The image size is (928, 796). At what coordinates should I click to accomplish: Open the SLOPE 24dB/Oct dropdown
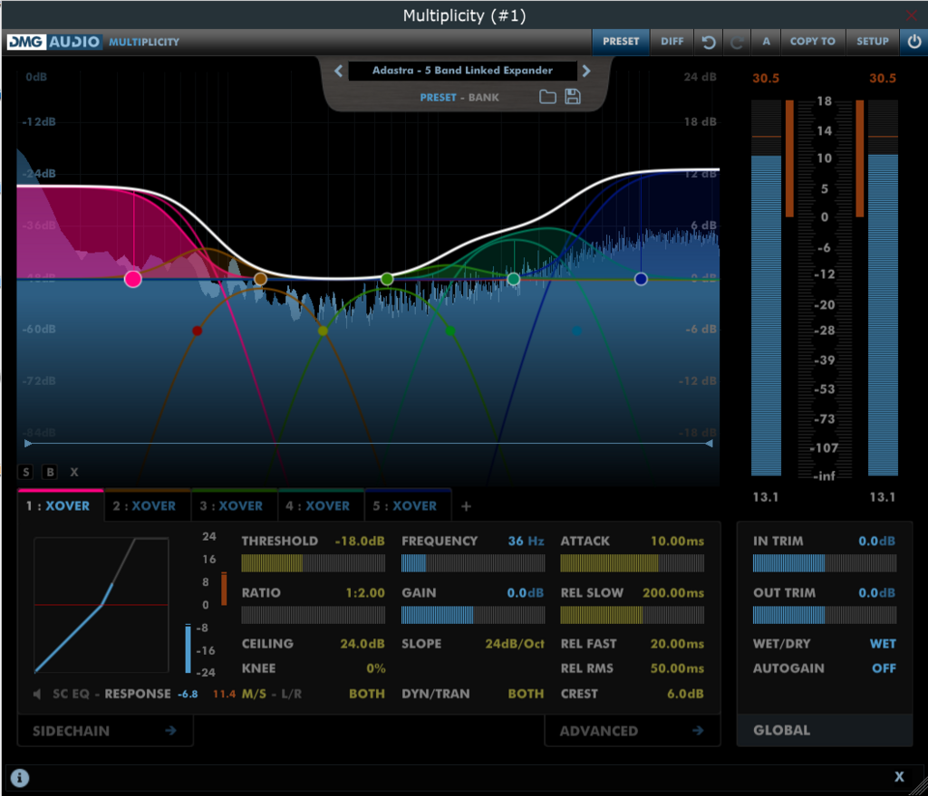(x=515, y=644)
